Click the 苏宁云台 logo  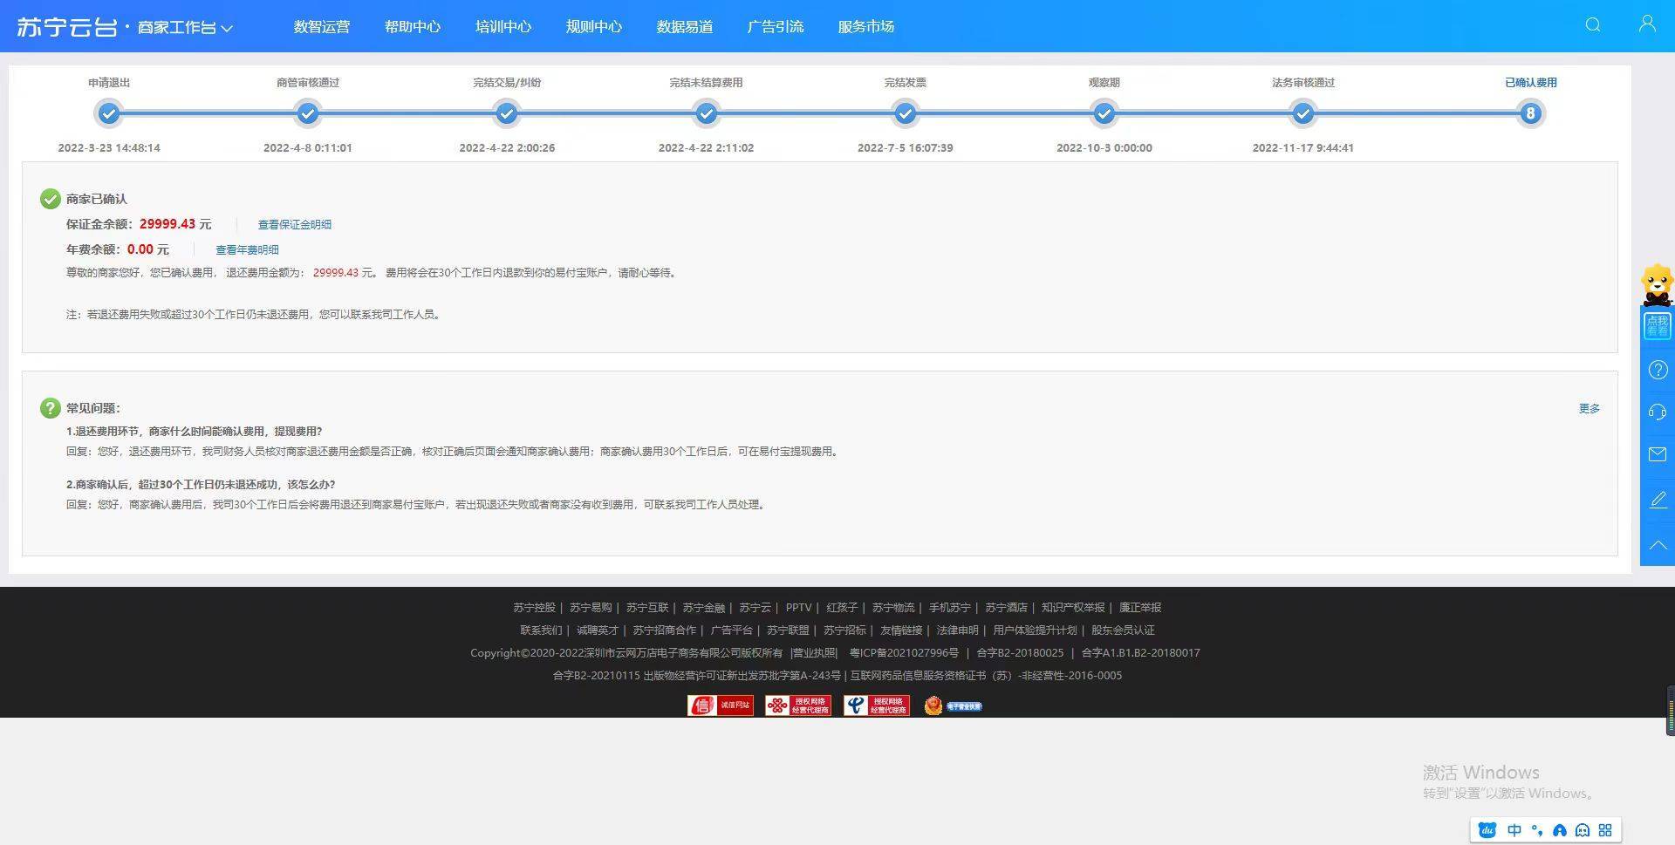tap(67, 27)
